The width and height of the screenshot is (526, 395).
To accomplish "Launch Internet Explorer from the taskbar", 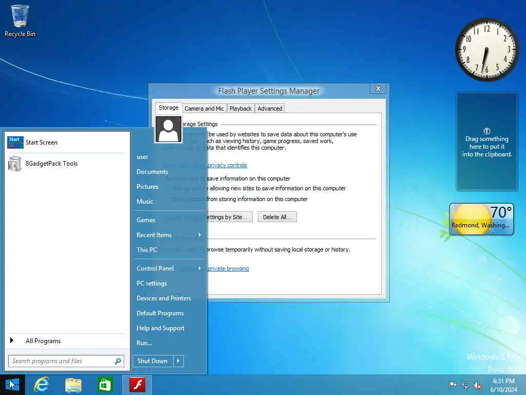I will click(x=41, y=385).
